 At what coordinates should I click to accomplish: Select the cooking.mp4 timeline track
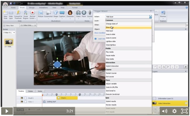tap(74, 102)
